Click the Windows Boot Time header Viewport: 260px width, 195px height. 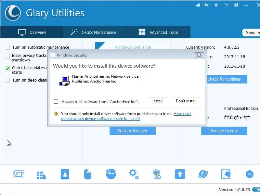click(x=133, y=47)
